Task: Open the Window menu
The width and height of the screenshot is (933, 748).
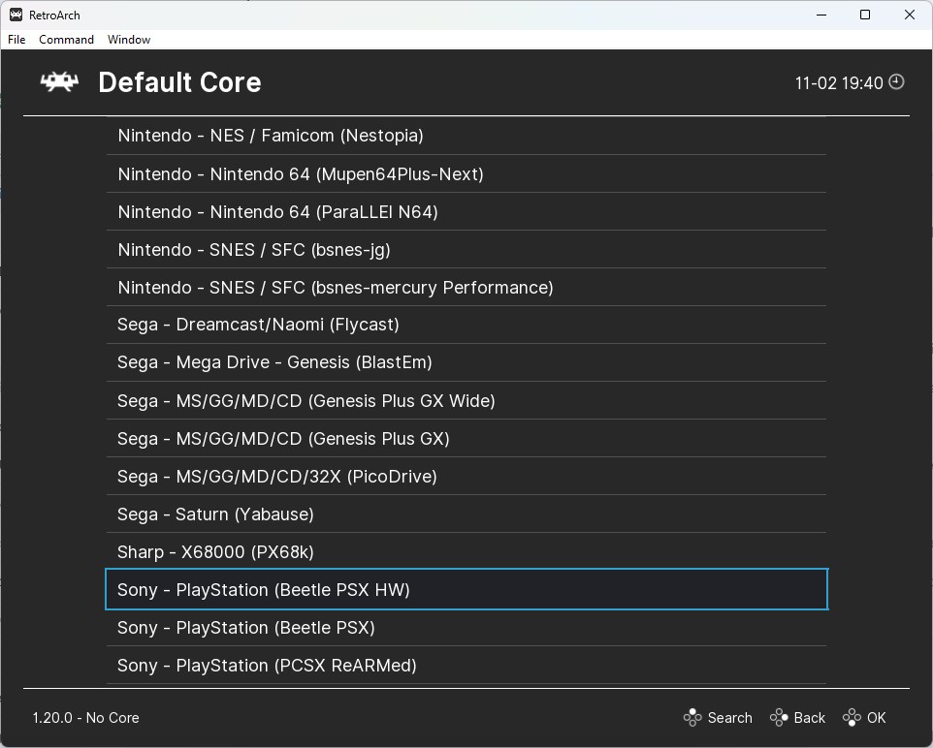Action: pyautogui.click(x=129, y=40)
